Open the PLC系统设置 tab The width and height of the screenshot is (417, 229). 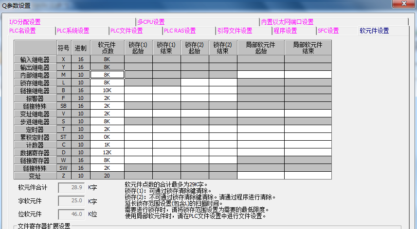click(73, 31)
